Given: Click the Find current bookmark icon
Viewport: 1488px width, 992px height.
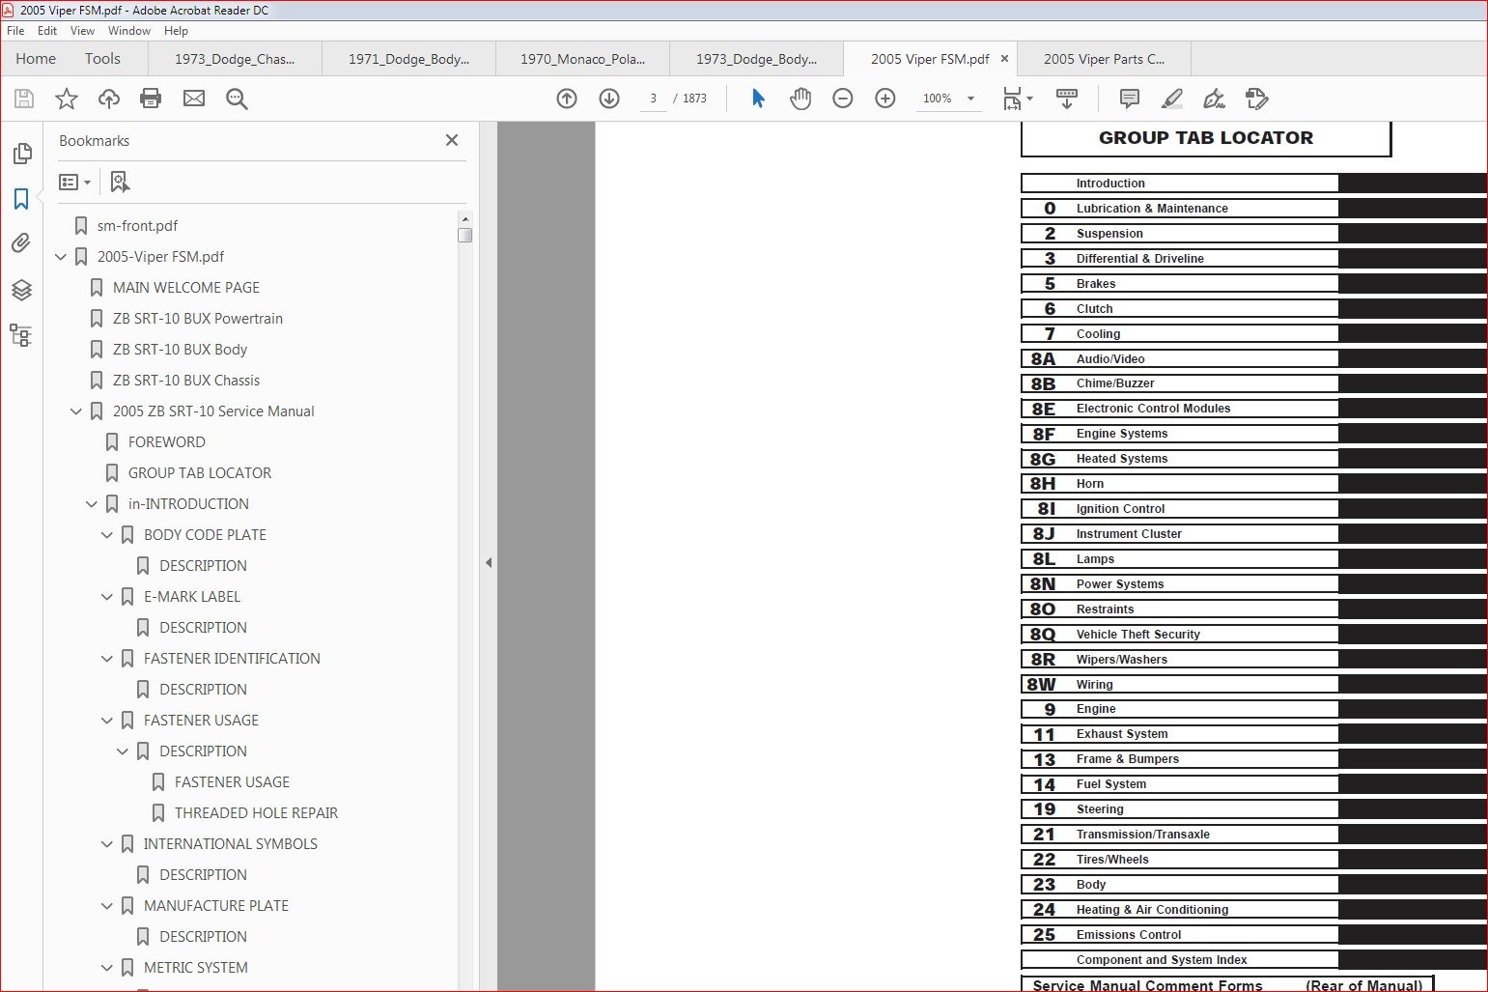Looking at the screenshot, I should (120, 182).
